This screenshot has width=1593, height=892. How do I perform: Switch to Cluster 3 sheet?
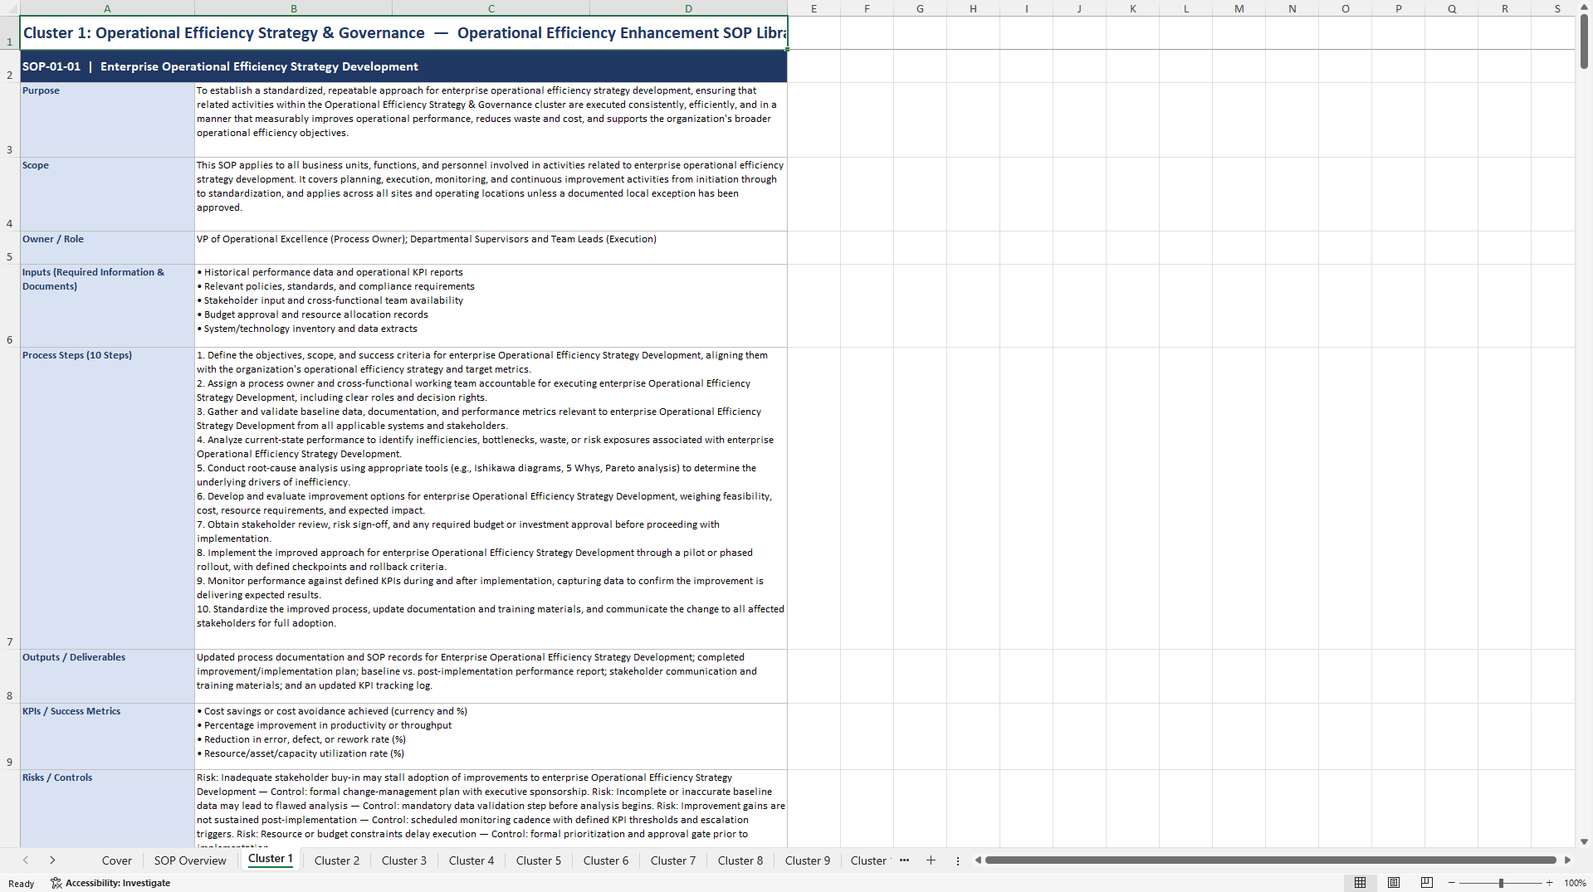404,860
